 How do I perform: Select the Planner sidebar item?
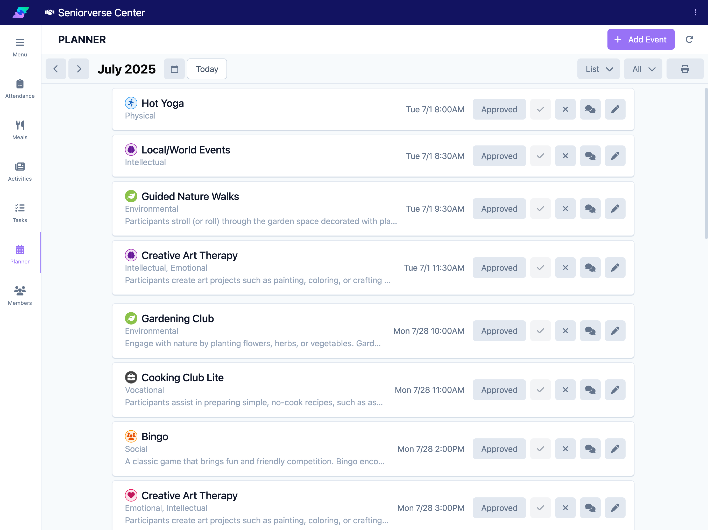click(20, 254)
